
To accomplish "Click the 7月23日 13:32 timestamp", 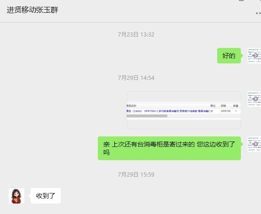I will [136, 35].
